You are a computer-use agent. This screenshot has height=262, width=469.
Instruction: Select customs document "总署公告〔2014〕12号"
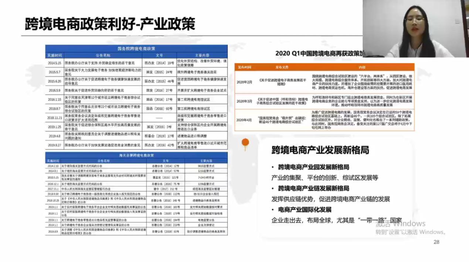[165, 166]
